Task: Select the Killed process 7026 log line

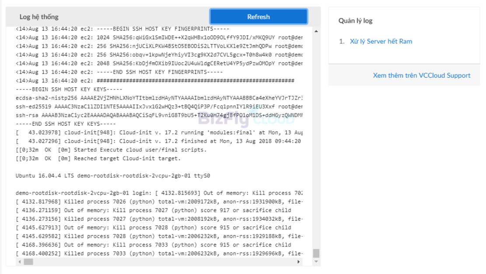Action: coord(159,202)
